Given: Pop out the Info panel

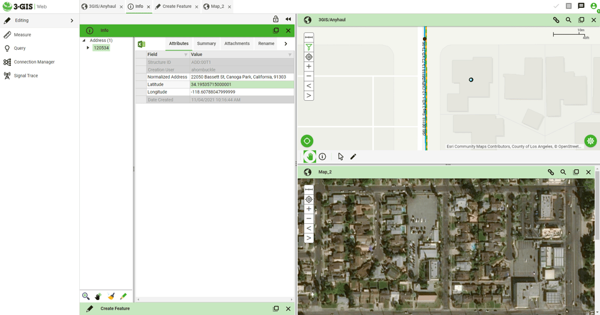Looking at the screenshot, I should point(276,31).
